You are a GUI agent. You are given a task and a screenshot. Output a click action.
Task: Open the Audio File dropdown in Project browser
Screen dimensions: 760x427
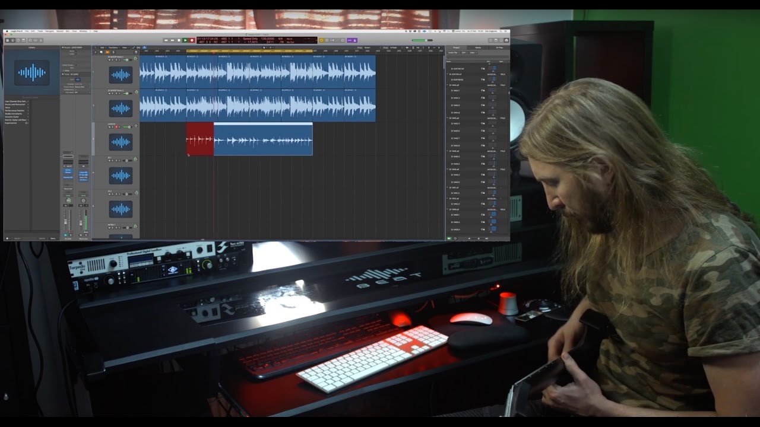pos(453,53)
